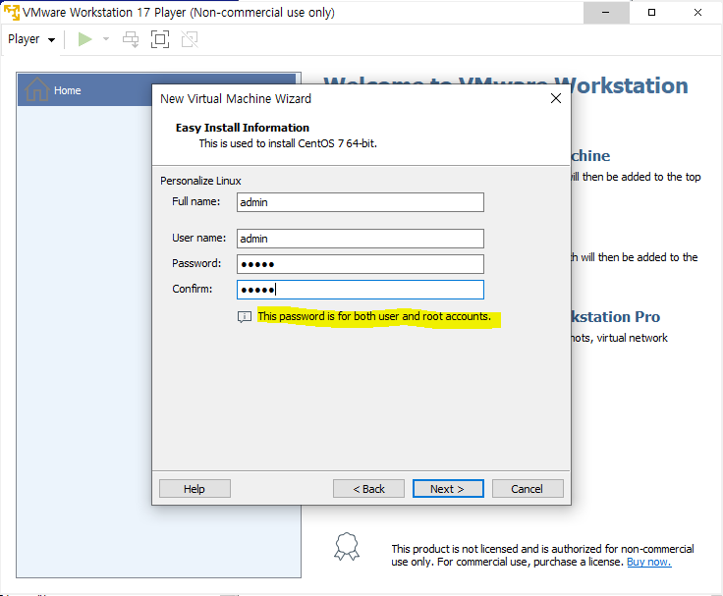Focus the Password field
The width and height of the screenshot is (723, 596).
(361, 264)
